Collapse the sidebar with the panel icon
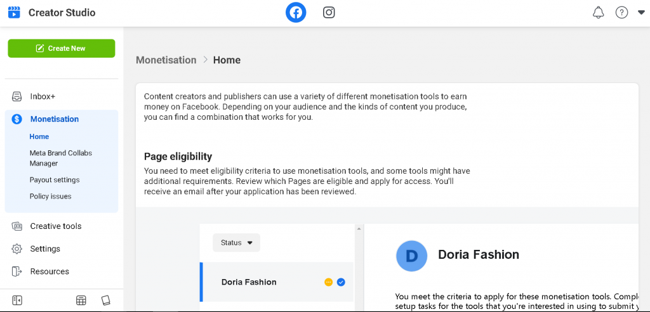The width and height of the screenshot is (650, 312). 17,301
